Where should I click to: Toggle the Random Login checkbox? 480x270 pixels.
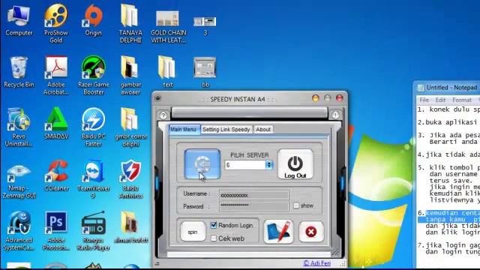pos(213,225)
